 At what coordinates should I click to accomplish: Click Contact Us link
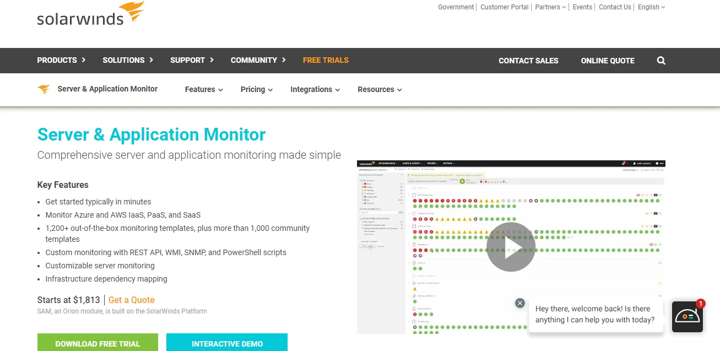615,7
